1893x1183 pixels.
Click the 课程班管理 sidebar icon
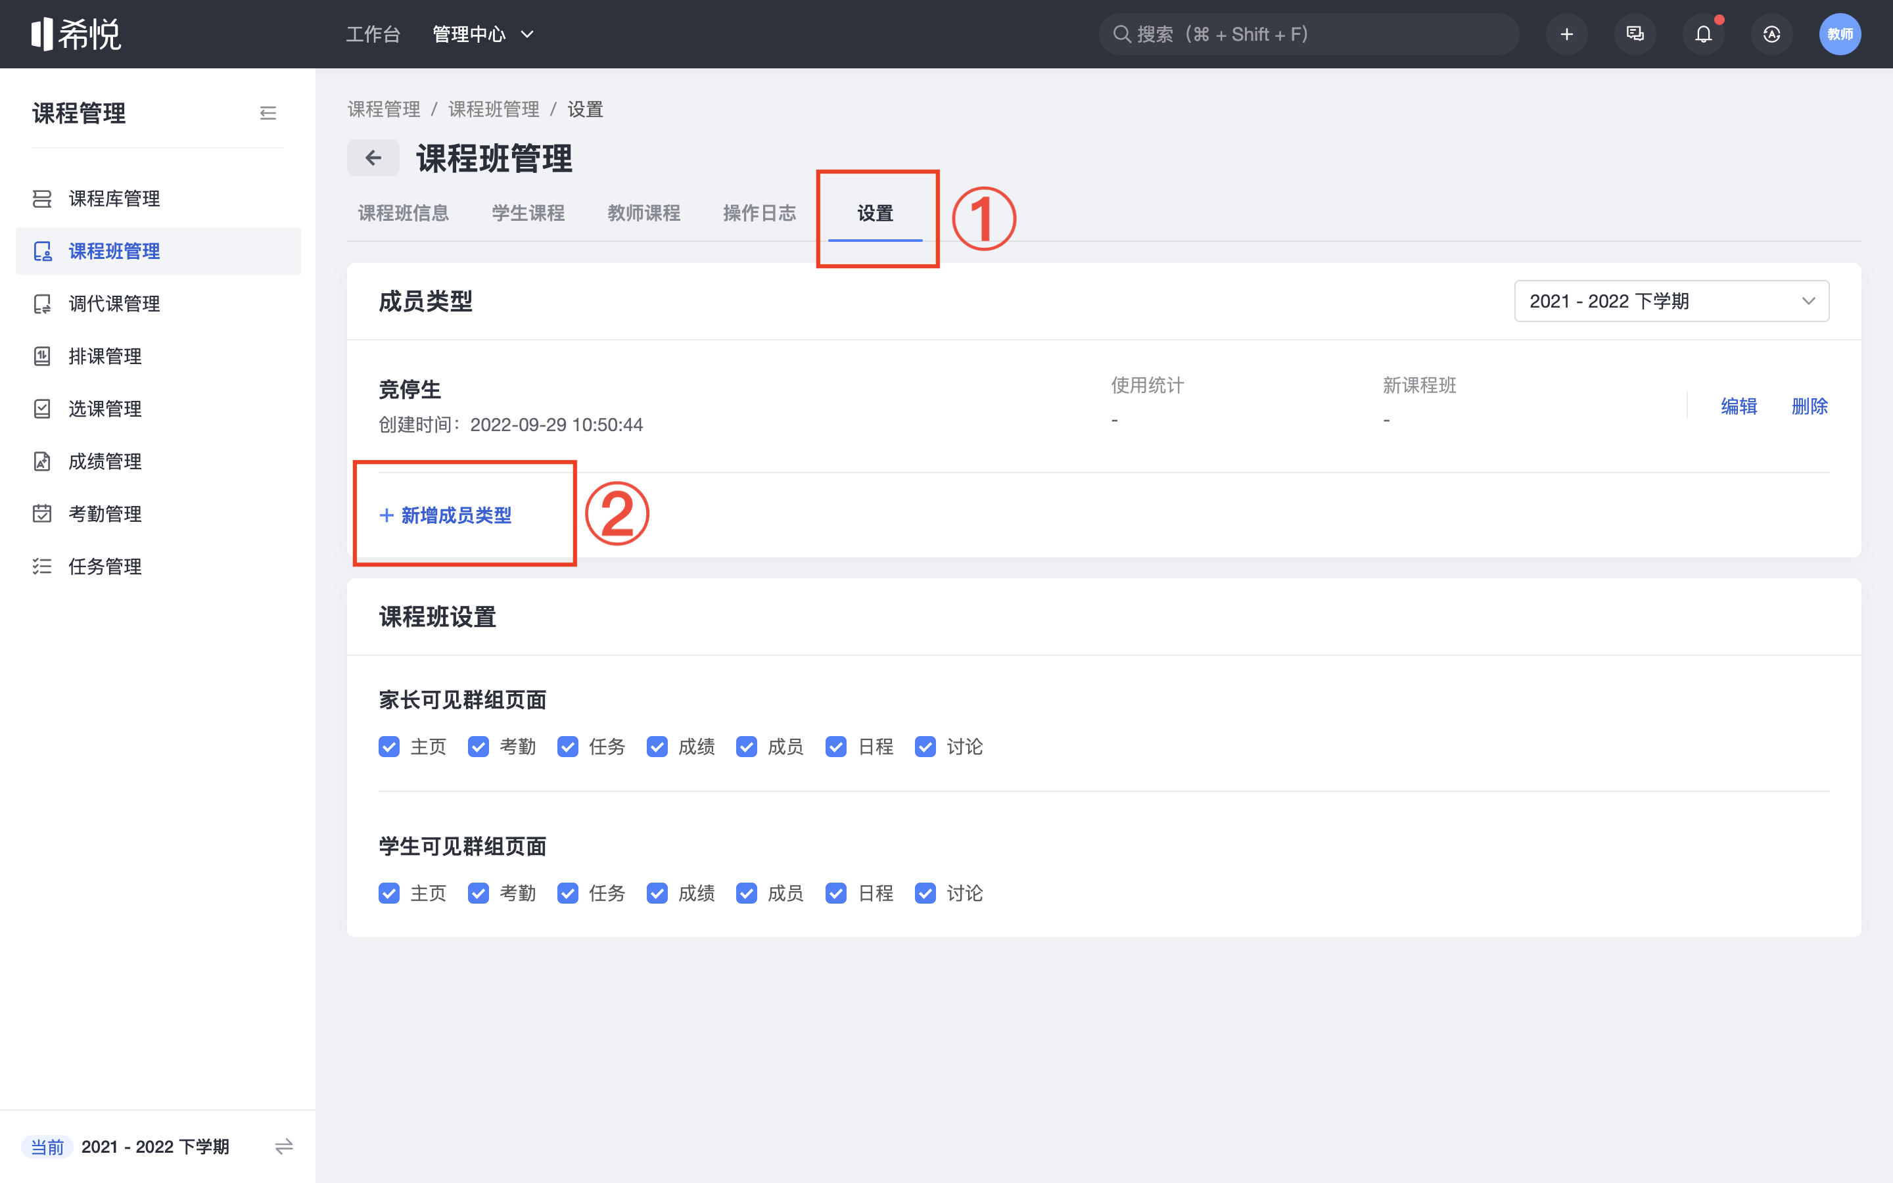(x=42, y=251)
